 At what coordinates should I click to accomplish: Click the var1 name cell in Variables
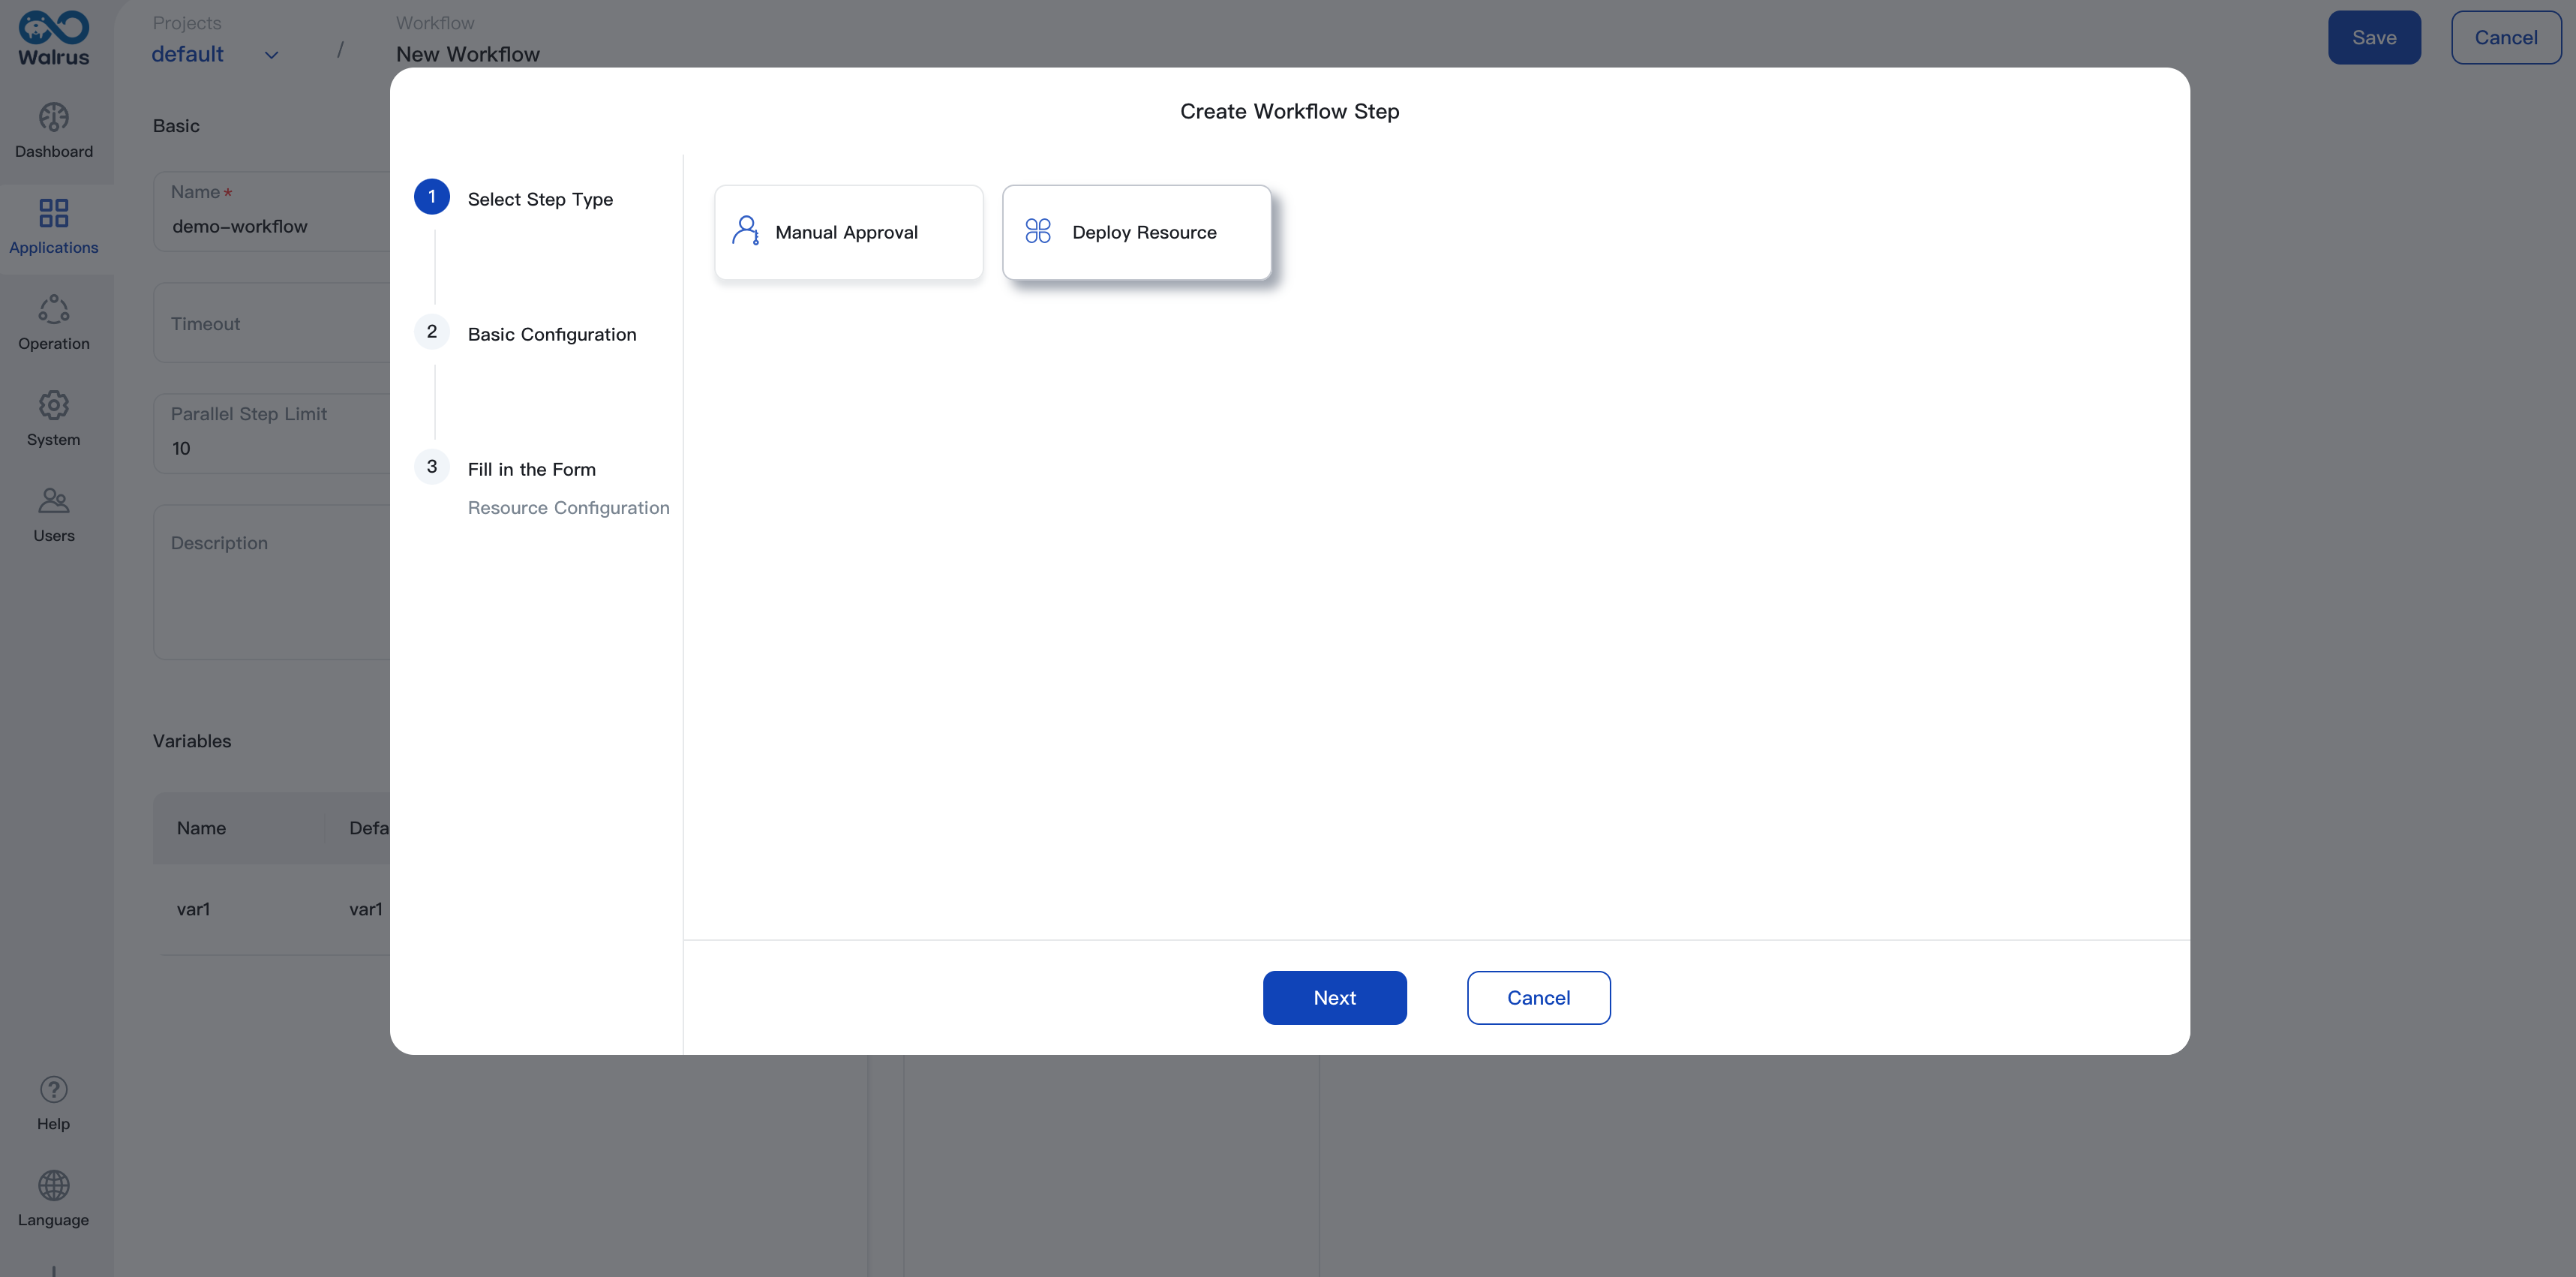point(193,909)
